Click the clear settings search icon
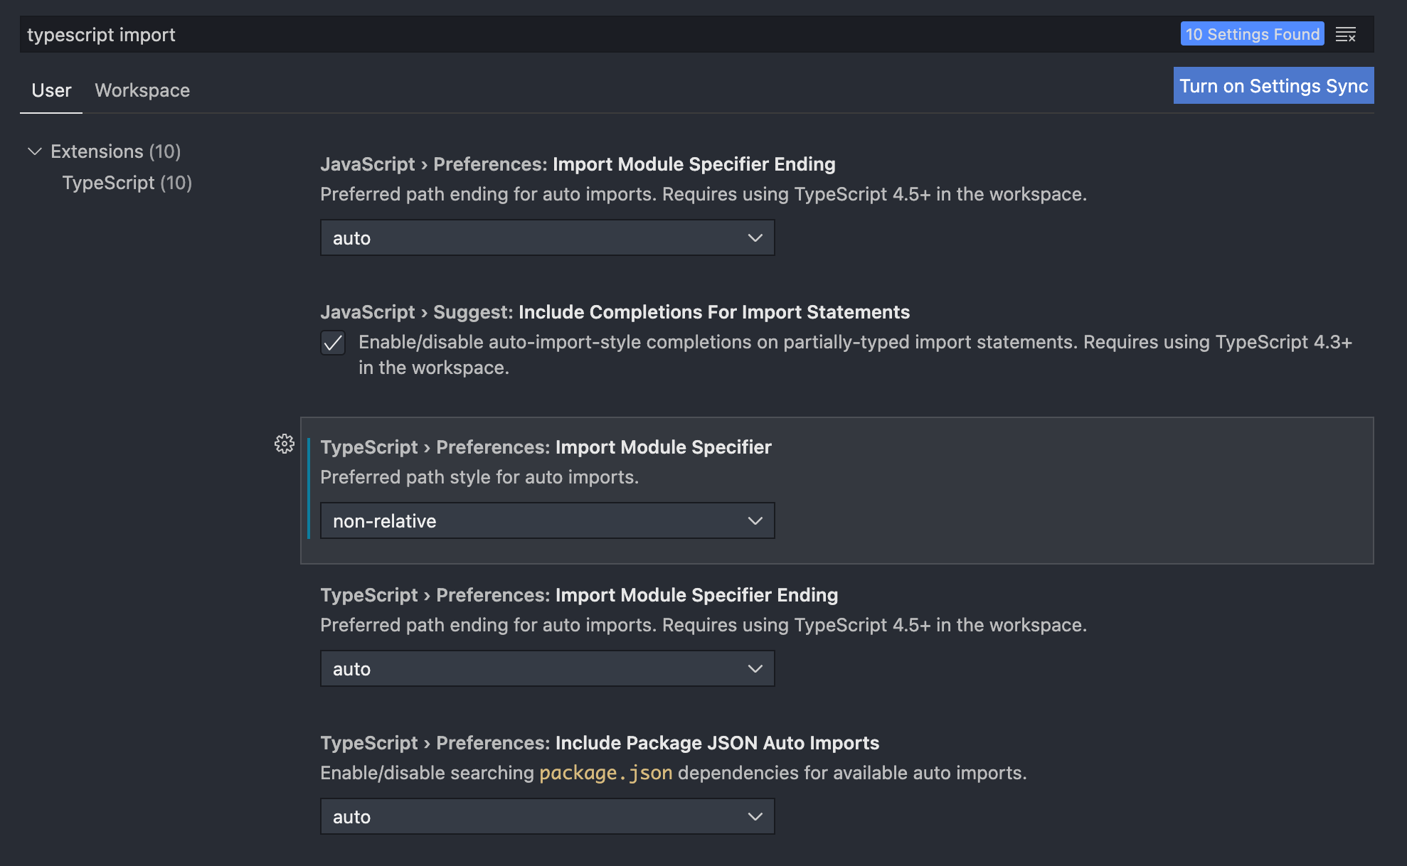The width and height of the screenshot is (1407, 866). (1345, 34)
